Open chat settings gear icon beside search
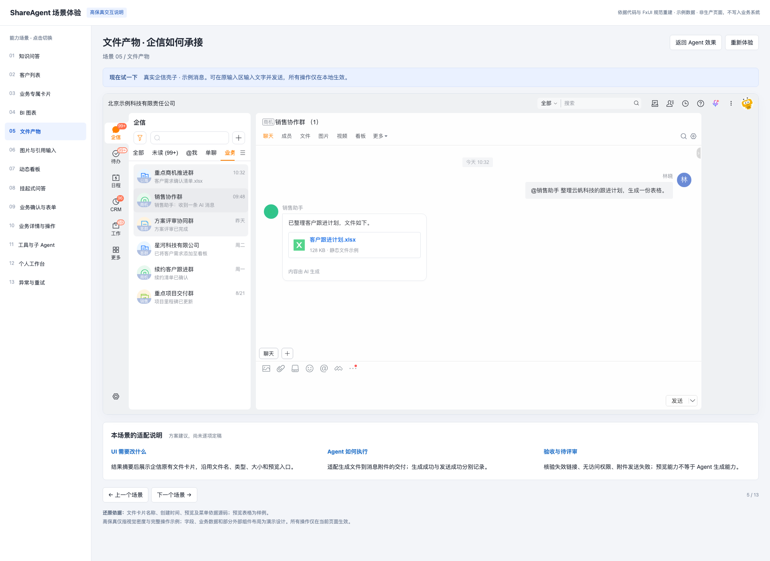770x561 pixels. pyautogui.click(x=693, y=136)
